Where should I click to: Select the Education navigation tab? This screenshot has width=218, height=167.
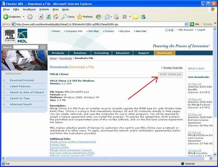tap(123, 53)
